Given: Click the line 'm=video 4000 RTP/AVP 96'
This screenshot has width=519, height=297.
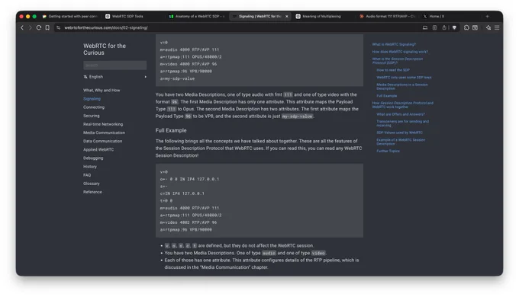Looking at the screenshot, I should (189, 64).
